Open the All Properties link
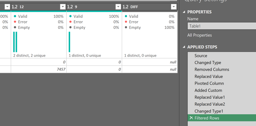 200,35
